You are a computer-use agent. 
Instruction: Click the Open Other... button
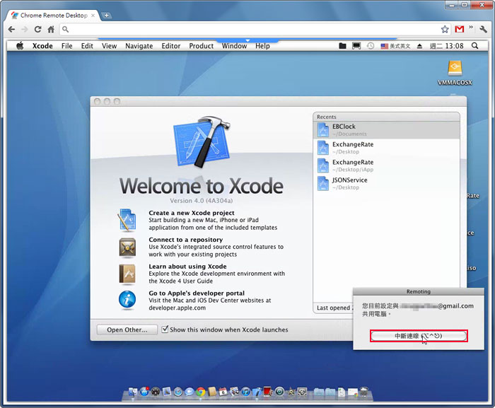(127, 330)
